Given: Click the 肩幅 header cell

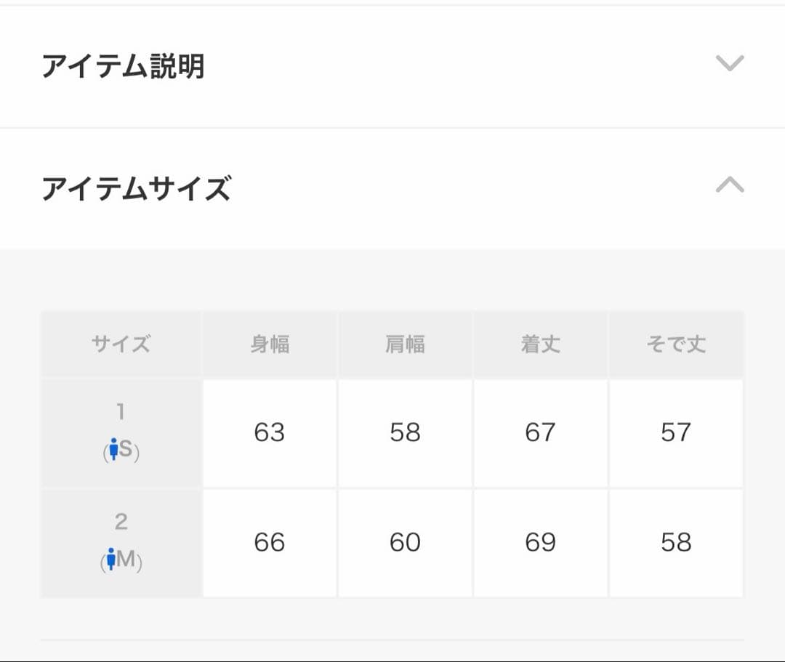Looking at the screenshot, I should [x=405, y=344].
